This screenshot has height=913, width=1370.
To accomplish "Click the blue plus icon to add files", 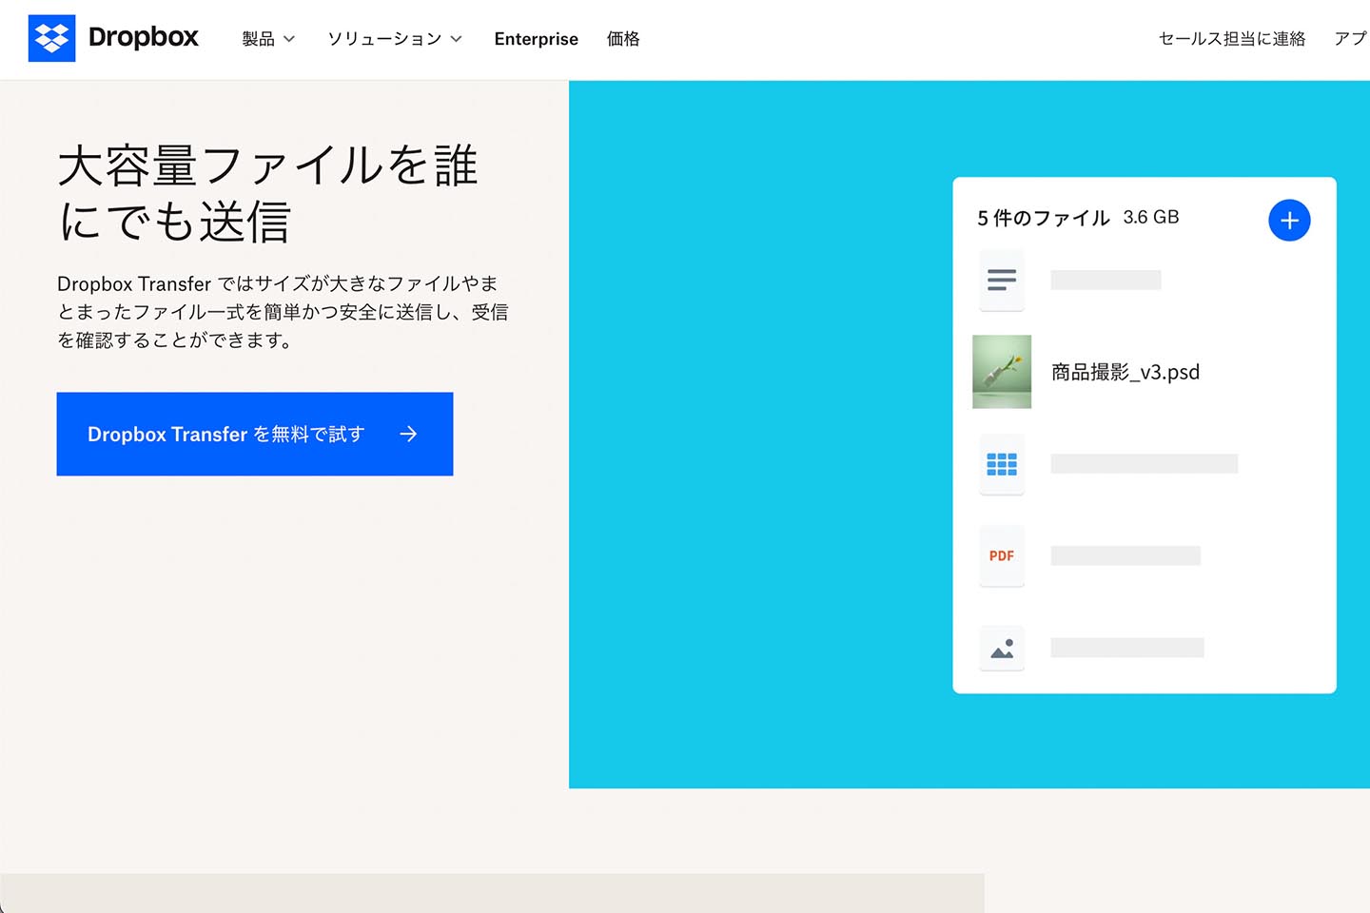I will (x=1289, y=220).
